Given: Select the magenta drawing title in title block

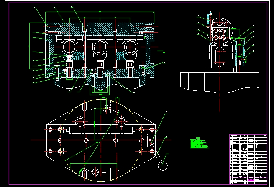Looking at the screenshot, I should point(251,181).
